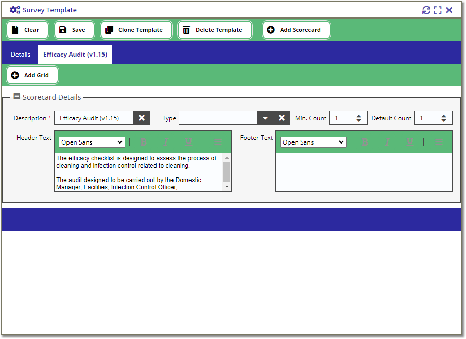
Task: Click the Header Text scrollbar thumb
Action: [227, 172]
